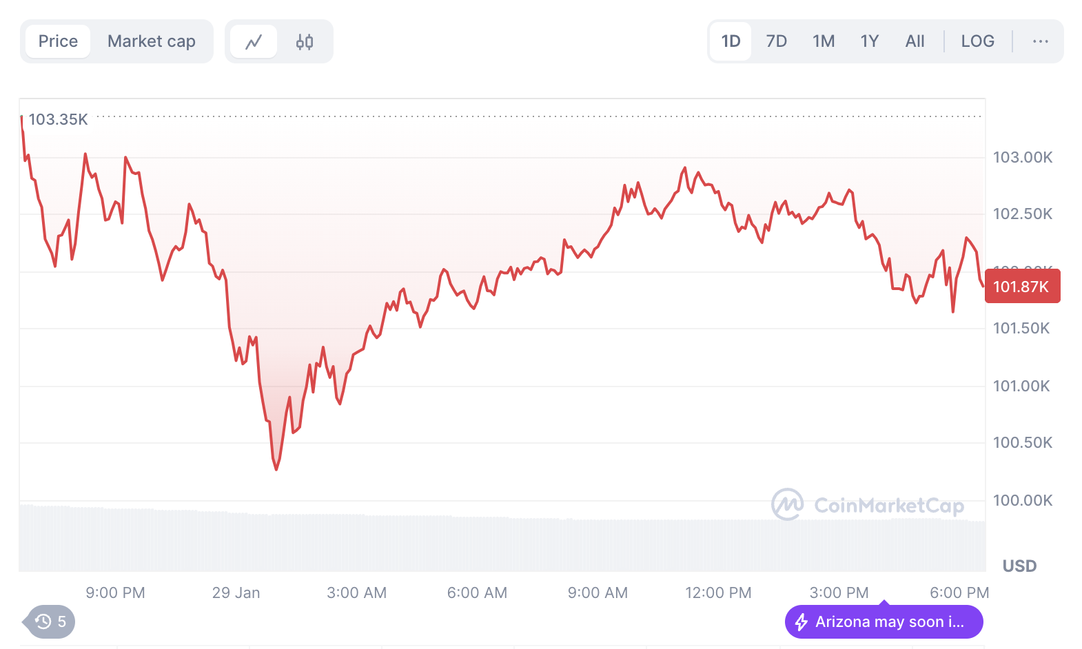Viewport: 1082px width, 649px height.
Task: Switch to candlestick chart icon
Action: click(305, 42)
